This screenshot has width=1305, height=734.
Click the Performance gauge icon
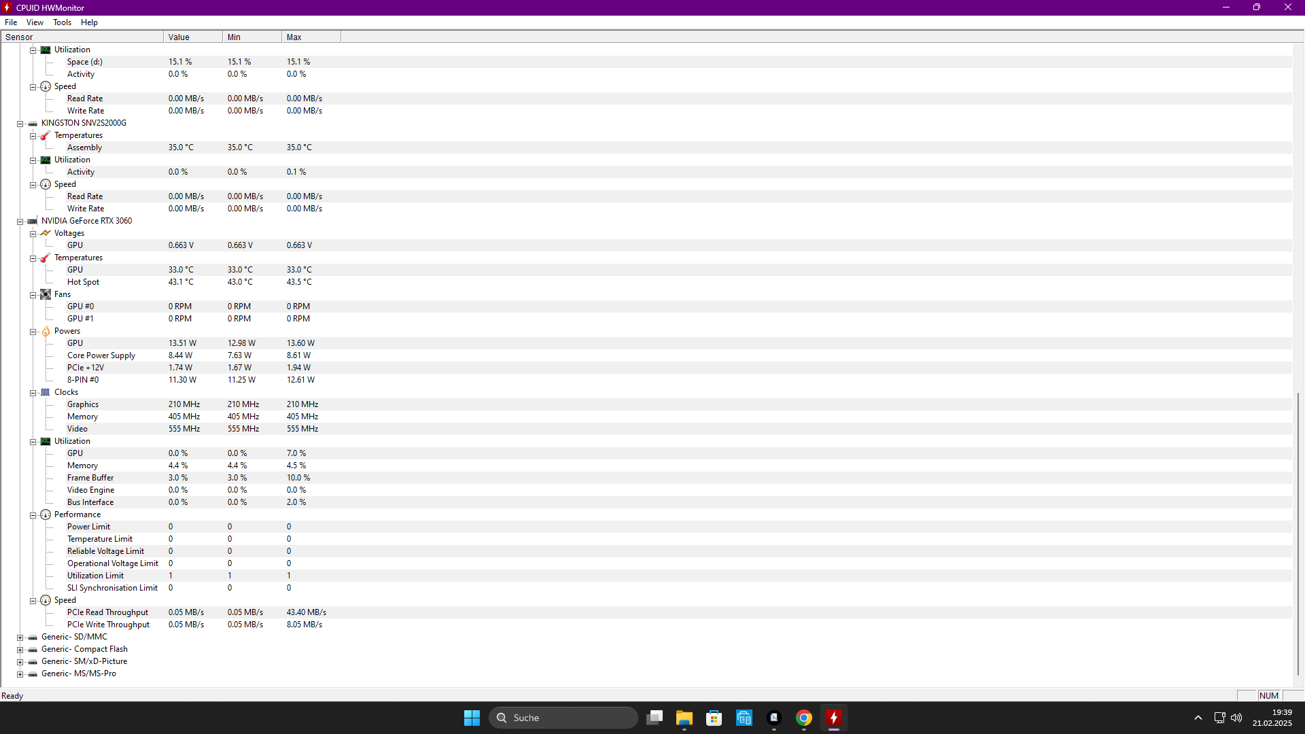46,514
